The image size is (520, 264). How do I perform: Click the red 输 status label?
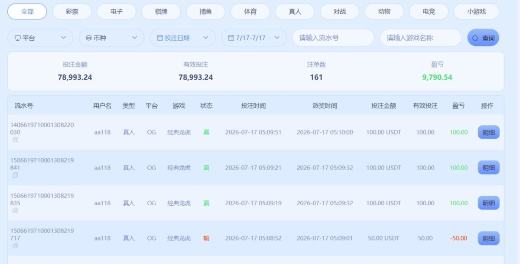point(206,238)
